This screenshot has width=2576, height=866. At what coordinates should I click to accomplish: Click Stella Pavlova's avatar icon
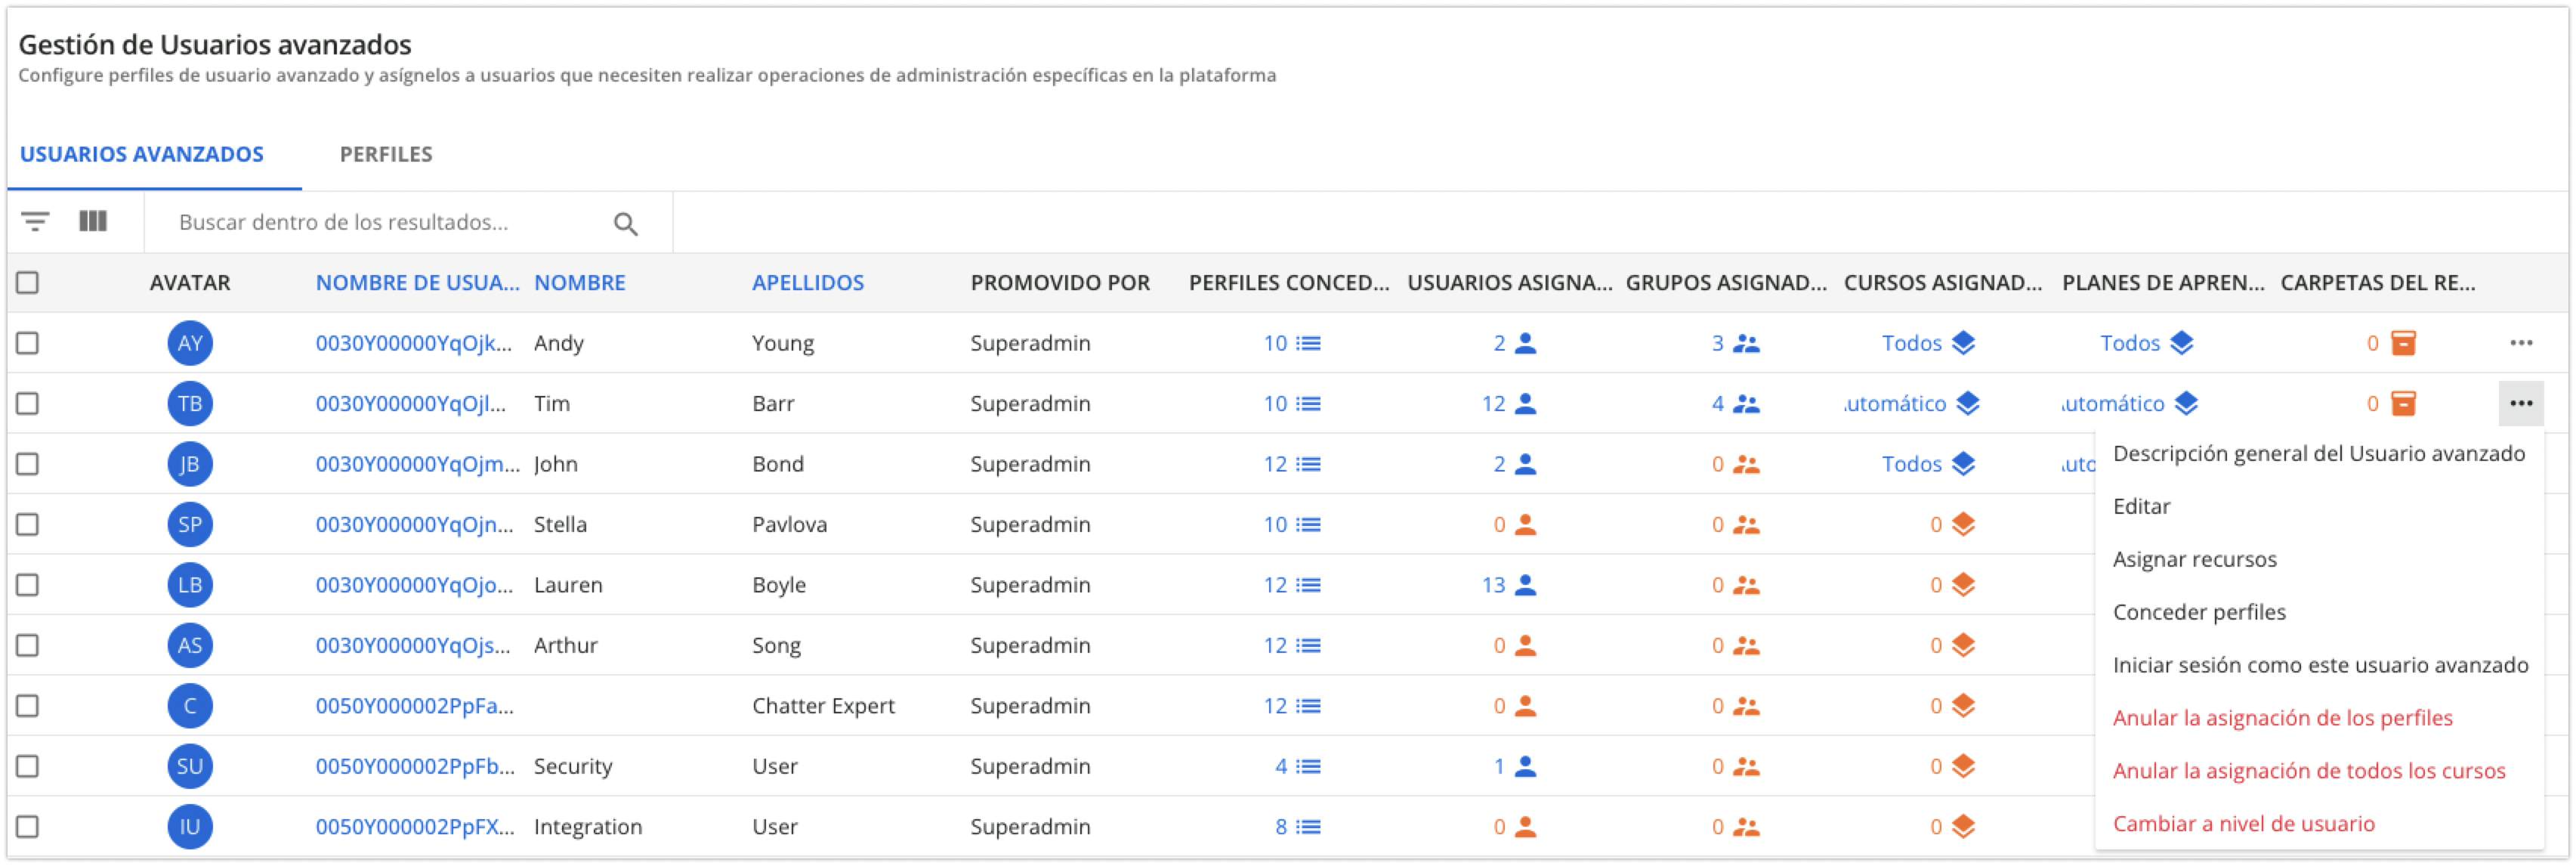190,524
